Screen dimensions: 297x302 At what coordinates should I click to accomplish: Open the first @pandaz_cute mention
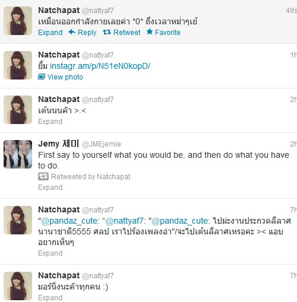pos(69,221)
